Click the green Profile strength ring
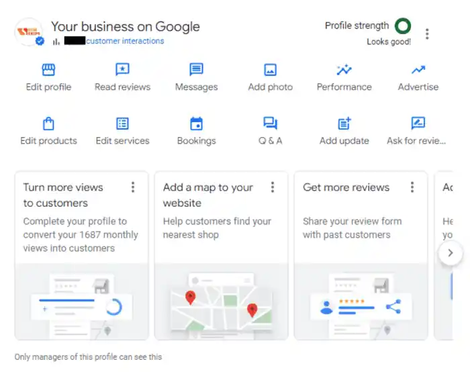Image resolution: width=470 pixels, height=372 pixels. click(x=403, y=26)
